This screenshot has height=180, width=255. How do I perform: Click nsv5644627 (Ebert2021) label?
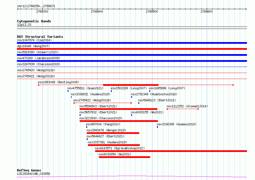pyautogui.click(x=105, y=136)
